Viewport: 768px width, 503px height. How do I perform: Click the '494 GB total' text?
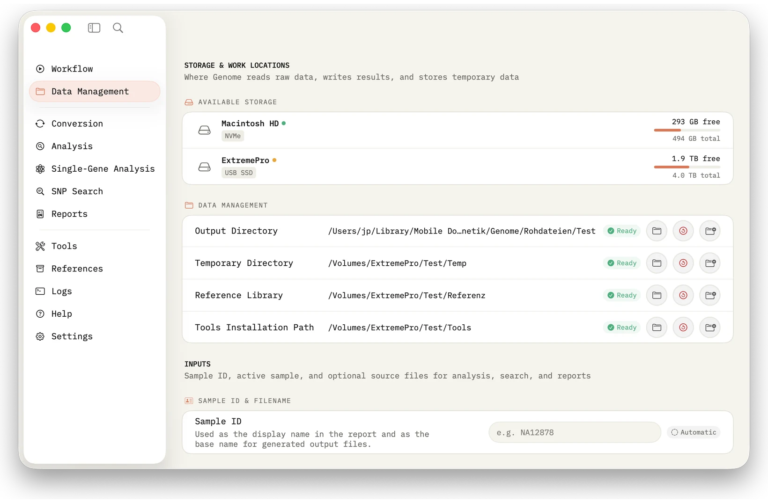tap(696, 139)
